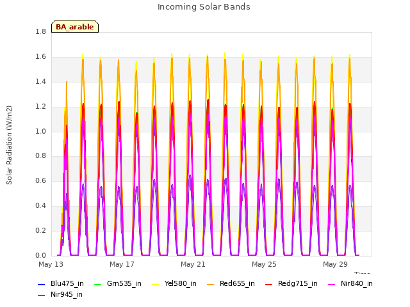Click the 0.0 y-axis tick label
The height and width of the screenshot is (307, 410).
[40, 255]
